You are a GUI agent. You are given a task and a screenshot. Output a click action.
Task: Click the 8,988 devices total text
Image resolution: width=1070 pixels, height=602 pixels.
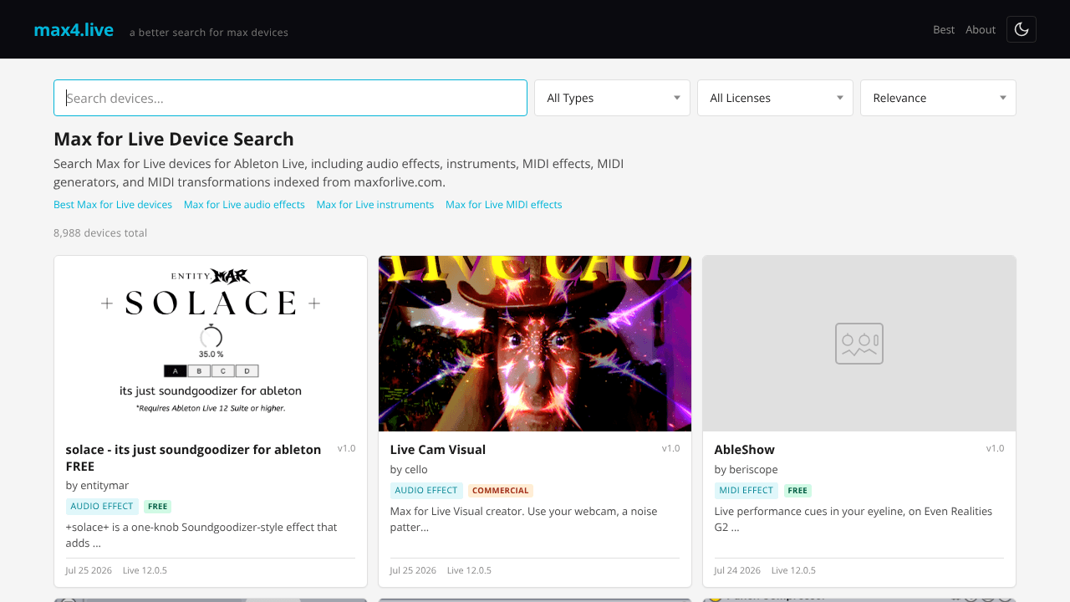[x=100, y=233]
